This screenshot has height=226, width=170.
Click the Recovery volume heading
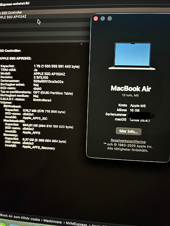click(11, 135)
